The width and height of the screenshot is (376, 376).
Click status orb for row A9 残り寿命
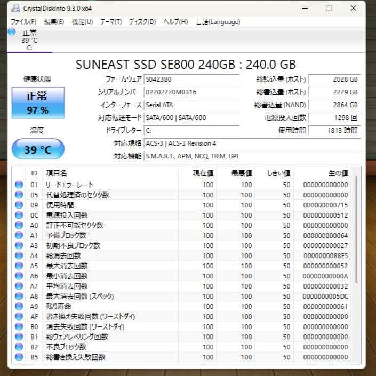(19, 306)
